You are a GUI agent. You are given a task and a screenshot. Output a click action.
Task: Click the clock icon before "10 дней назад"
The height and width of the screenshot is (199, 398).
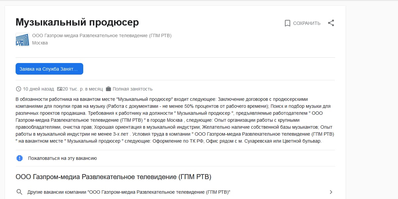pyautogui.click(x=18, y=89)
